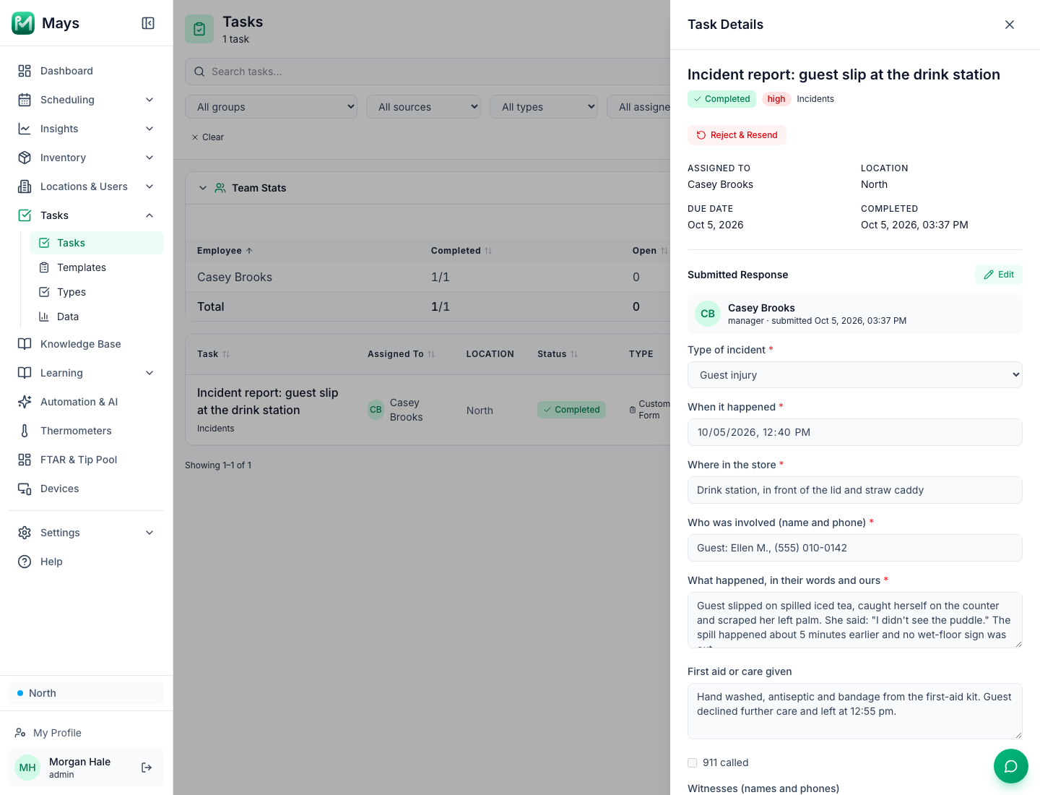Screen dimensions: 1040x795
Task: Open the Data sub-item under Tasks
Action: pos(97,317)
